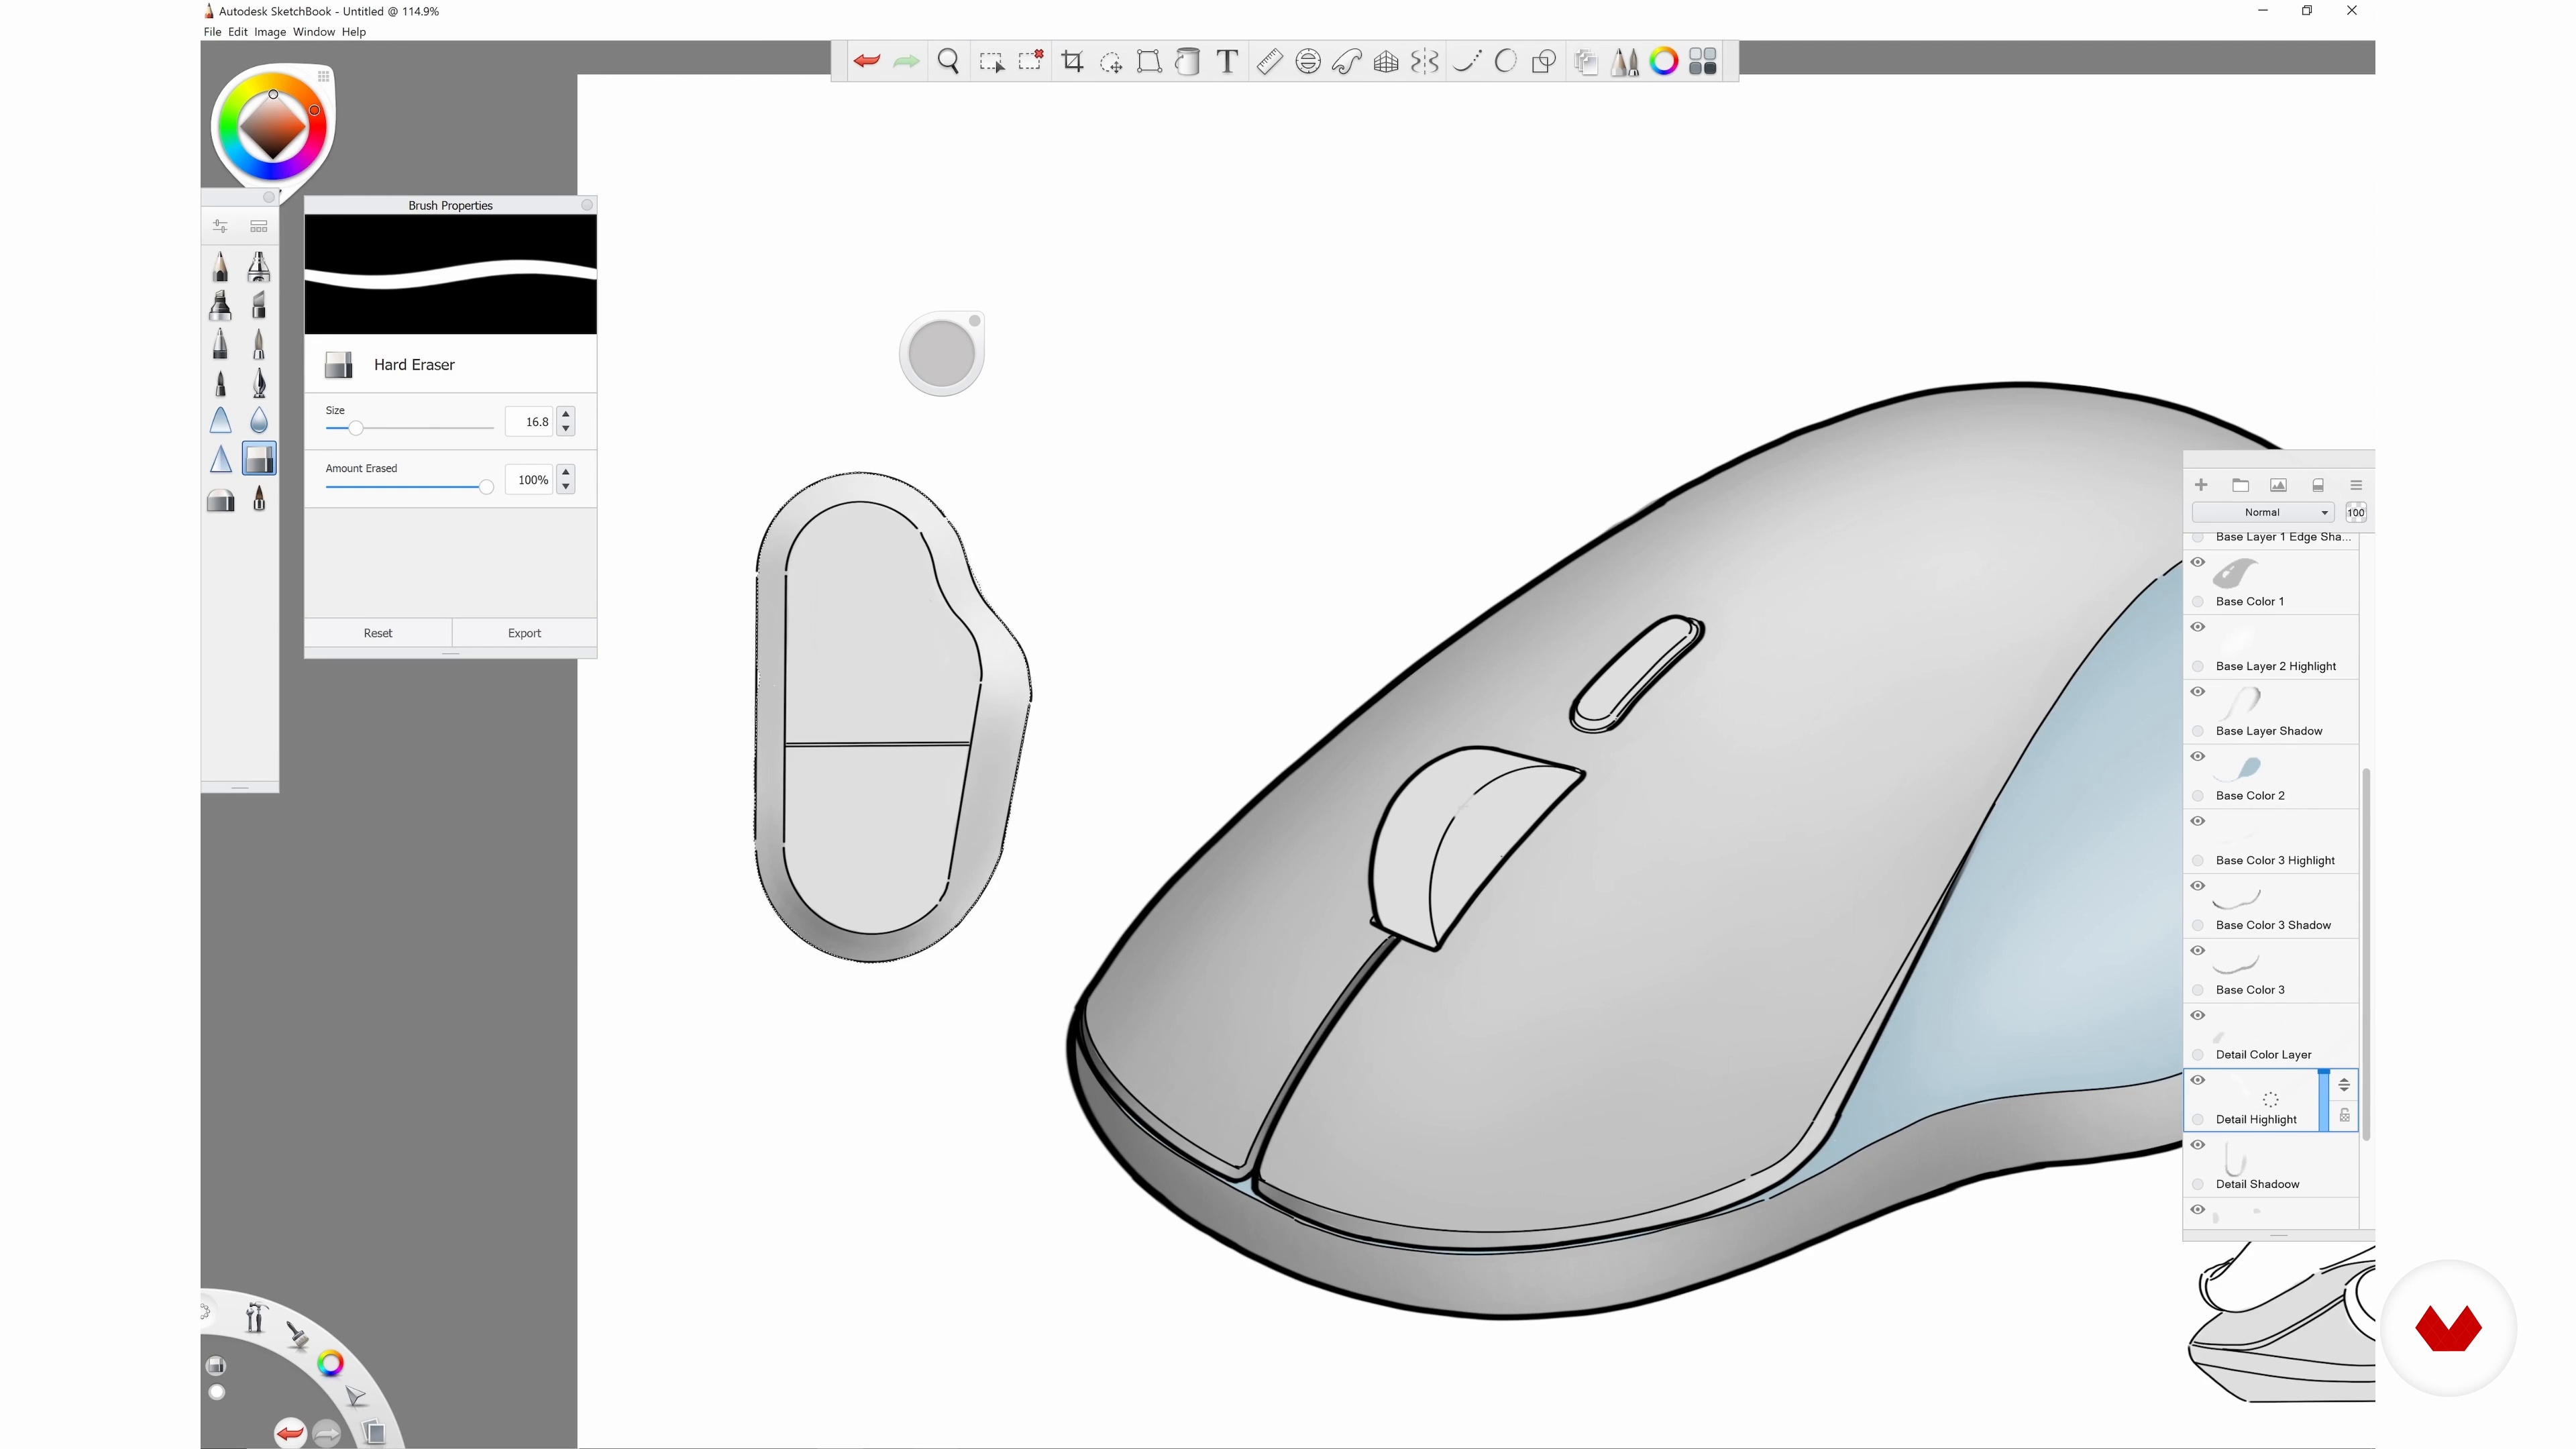
Task: Select the Hard Eraser brush in palette
Action: click(x=259, y=459)
